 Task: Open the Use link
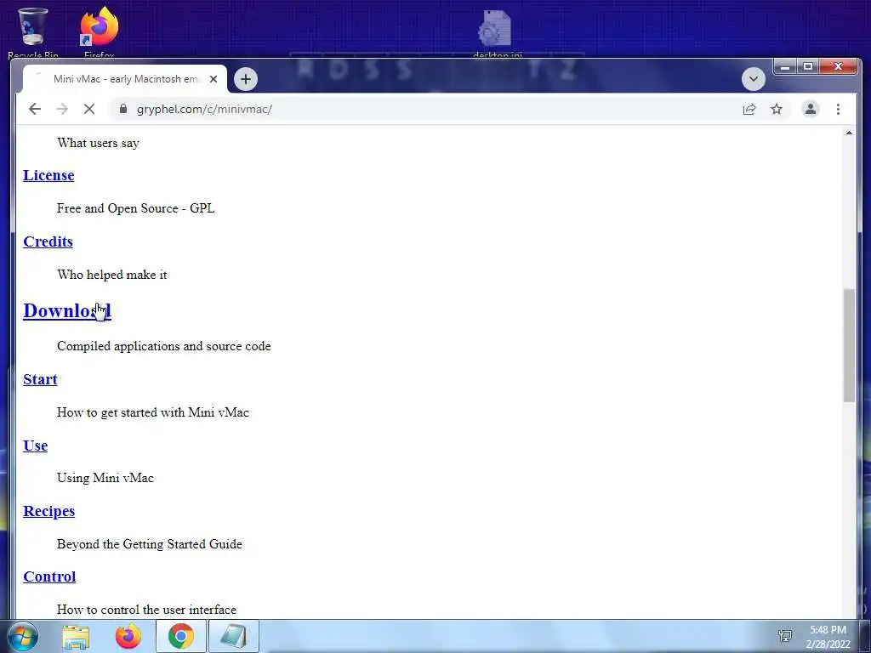[35, 446]
